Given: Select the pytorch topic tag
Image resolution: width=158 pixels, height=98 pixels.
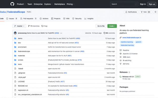Looking at the screenshot, I should 139,42.
